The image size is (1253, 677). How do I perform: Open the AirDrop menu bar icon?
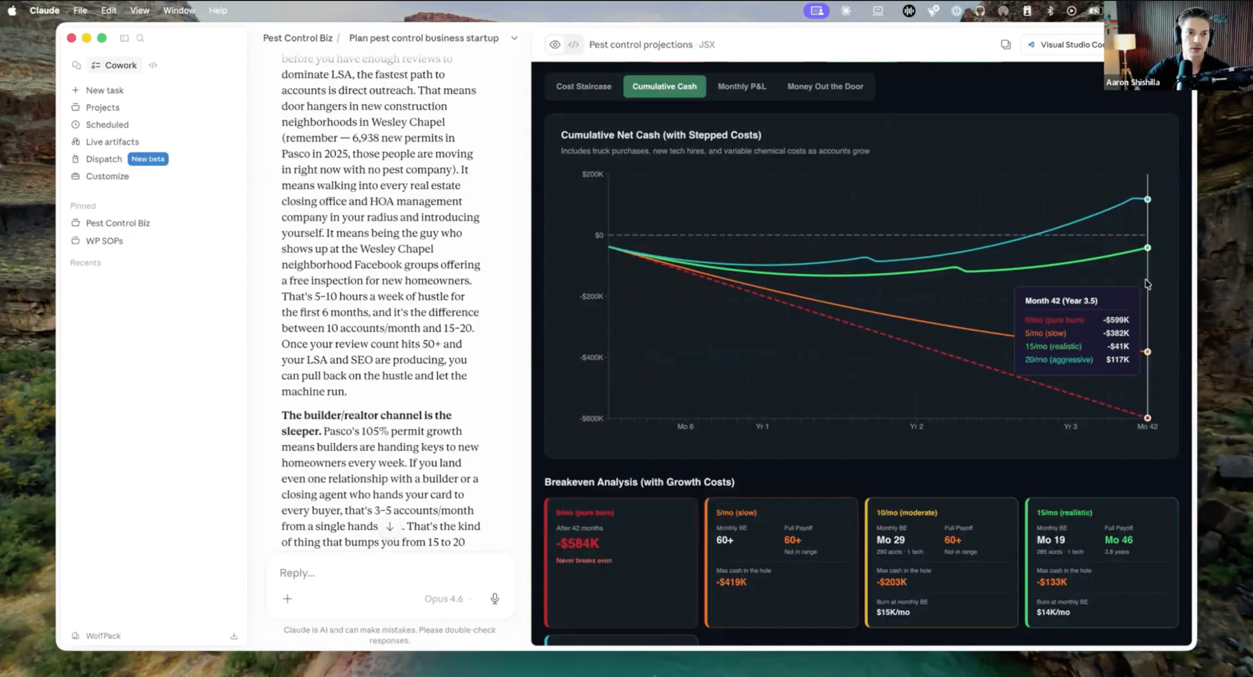(x=1003, y=11)
